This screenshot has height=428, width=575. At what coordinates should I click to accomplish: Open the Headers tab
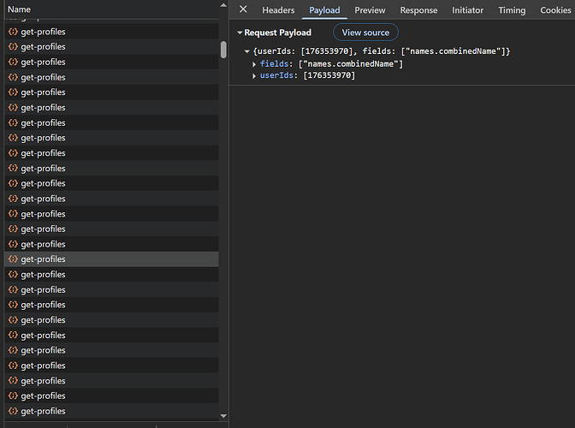pos(278,10)
